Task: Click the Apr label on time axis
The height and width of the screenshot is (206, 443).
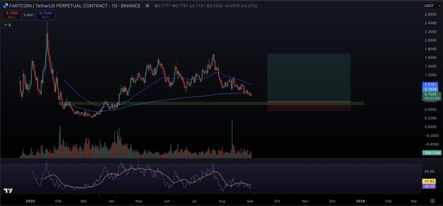Action: (x=111, y=201)
